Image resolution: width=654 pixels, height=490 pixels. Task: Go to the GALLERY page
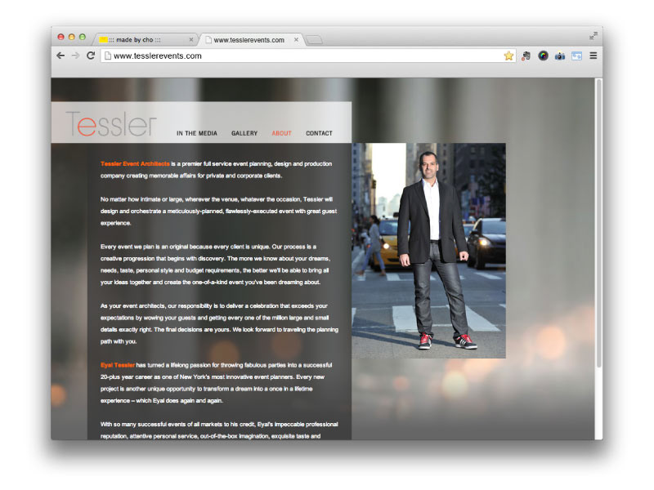tap(244, 133)
